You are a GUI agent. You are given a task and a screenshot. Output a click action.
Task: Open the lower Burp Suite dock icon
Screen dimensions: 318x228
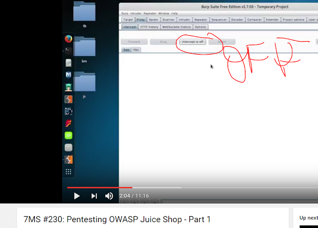69,160
